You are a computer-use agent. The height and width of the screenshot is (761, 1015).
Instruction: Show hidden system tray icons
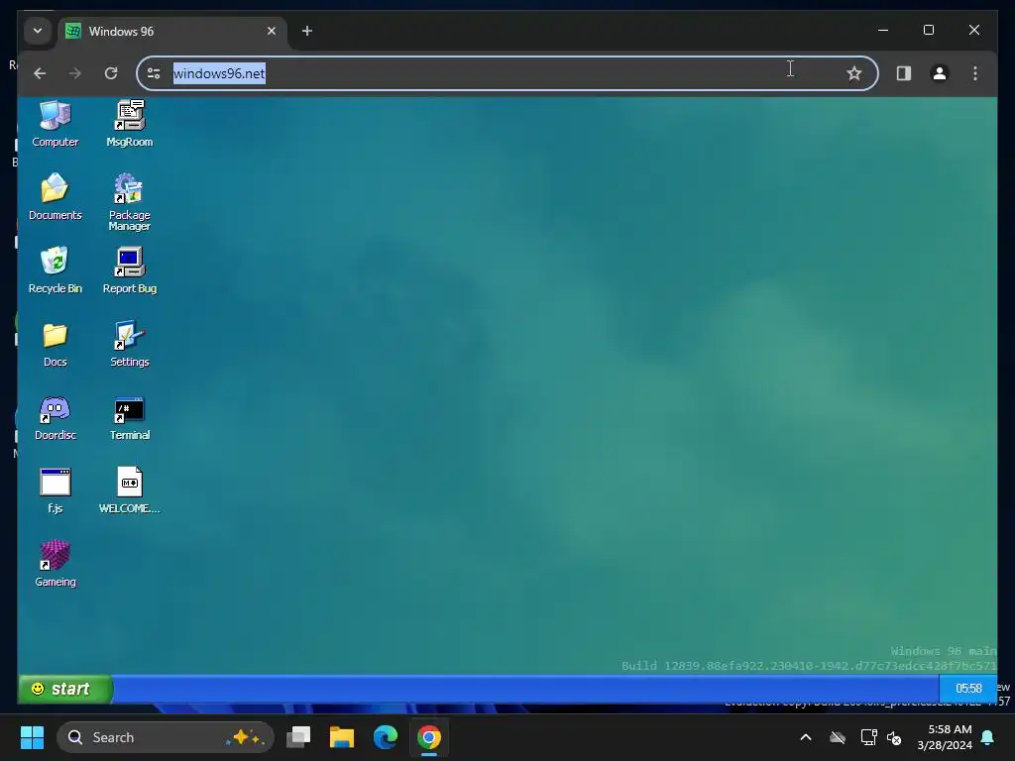[806, 737]
